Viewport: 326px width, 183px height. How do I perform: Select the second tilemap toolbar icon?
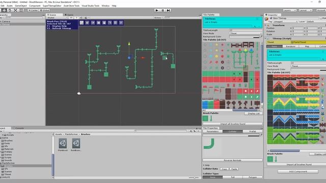[87, 22]
